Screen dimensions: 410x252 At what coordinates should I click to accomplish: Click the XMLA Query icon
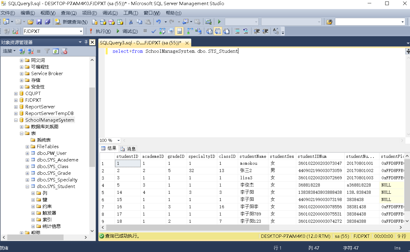120,22
